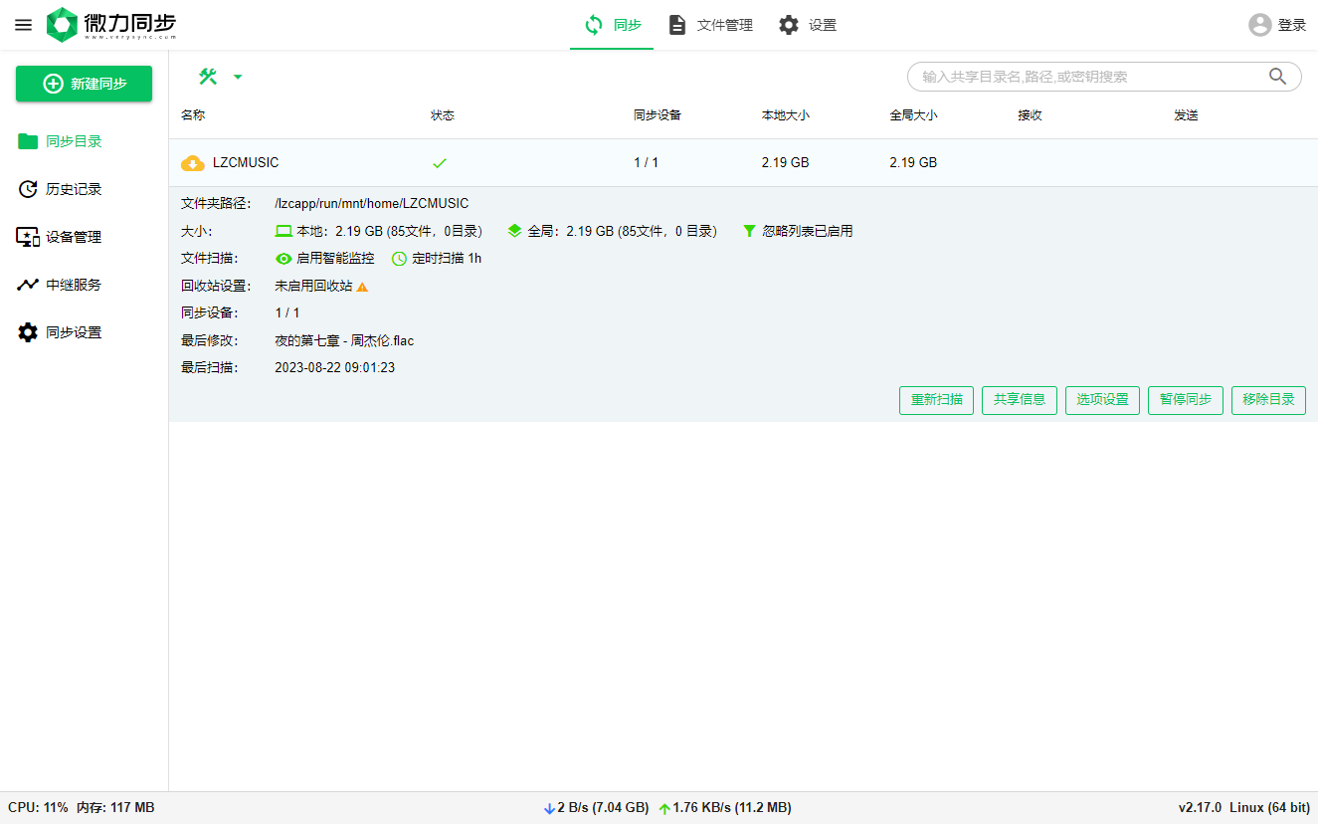This screenshot has width=1318, height=824.
Task: Click the 忽略列表已启用 filter icon
Action: (x=749, y=231)
